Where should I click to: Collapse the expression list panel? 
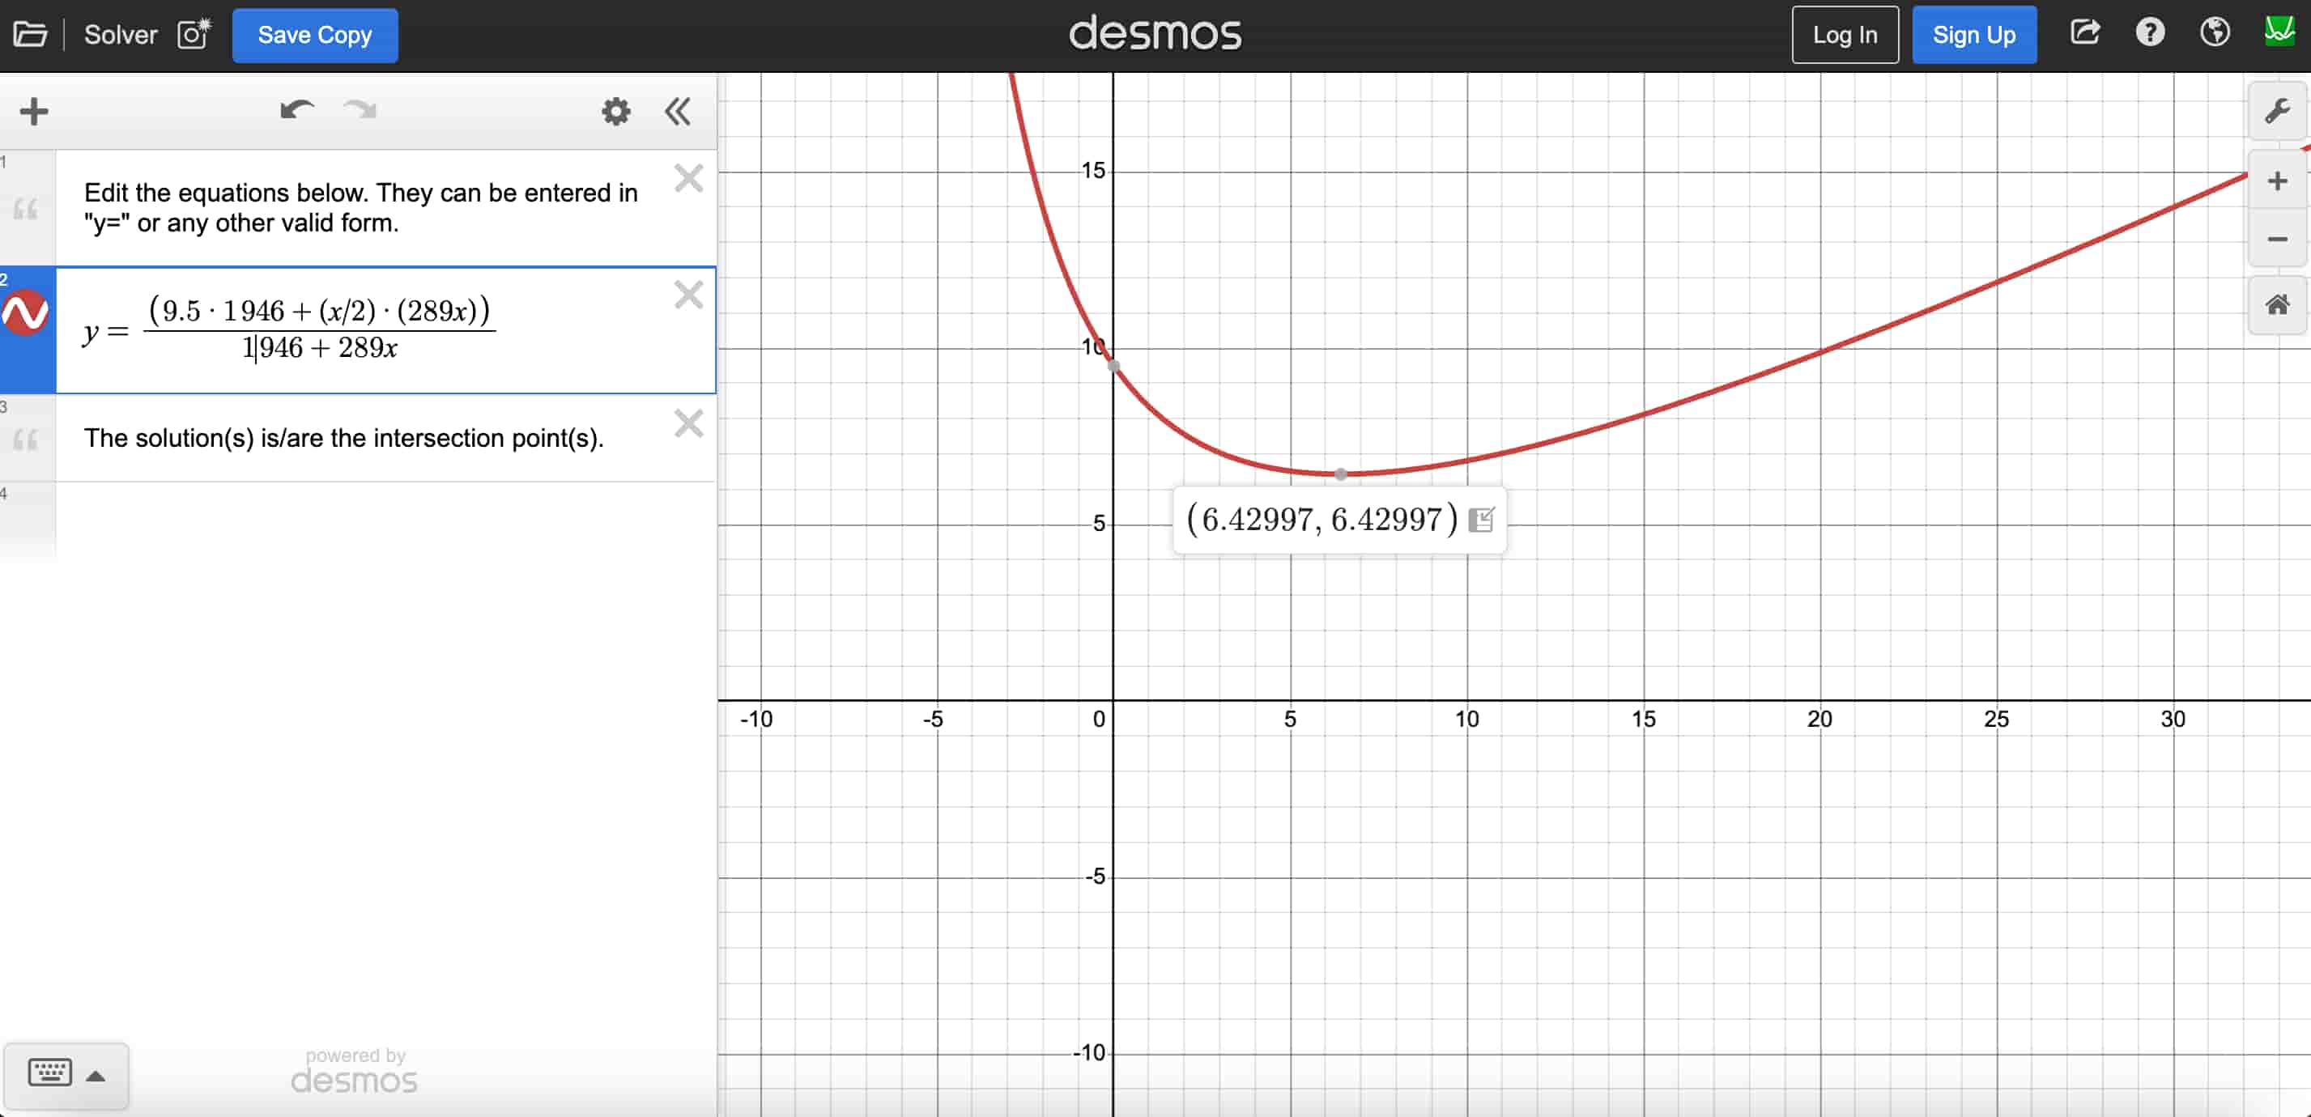pyautogui.click(x=677, y=111)
